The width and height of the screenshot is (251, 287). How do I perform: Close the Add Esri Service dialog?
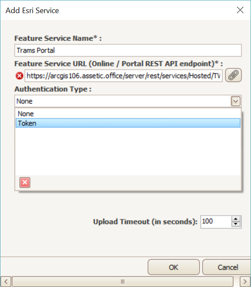click(240, 10)
